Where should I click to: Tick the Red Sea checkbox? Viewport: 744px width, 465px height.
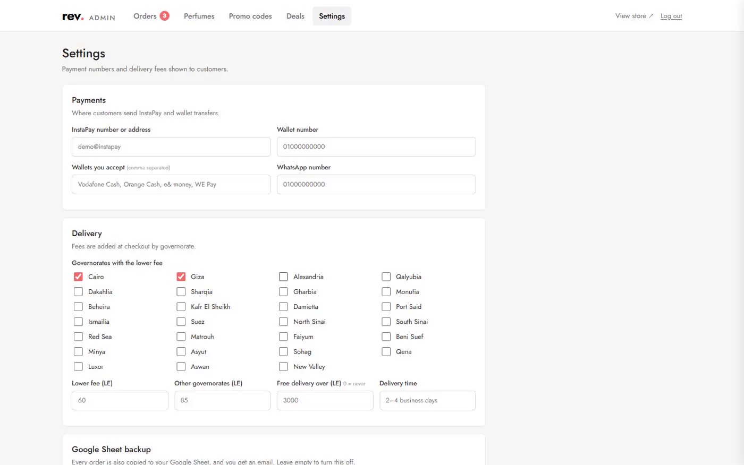coord(78,337)
